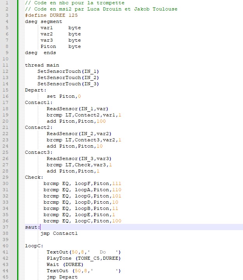Click the ReadSensor(IN_2,var2) call
The width and height of the screenshot is (243, 280).
pyautogui.click(x=79, y=134)
